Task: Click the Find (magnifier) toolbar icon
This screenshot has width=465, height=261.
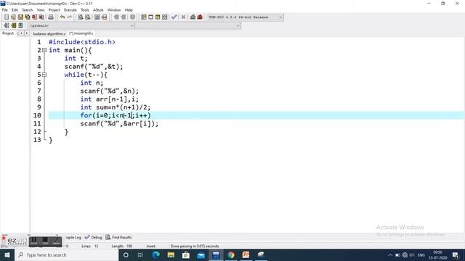Action: click(81, 17)
